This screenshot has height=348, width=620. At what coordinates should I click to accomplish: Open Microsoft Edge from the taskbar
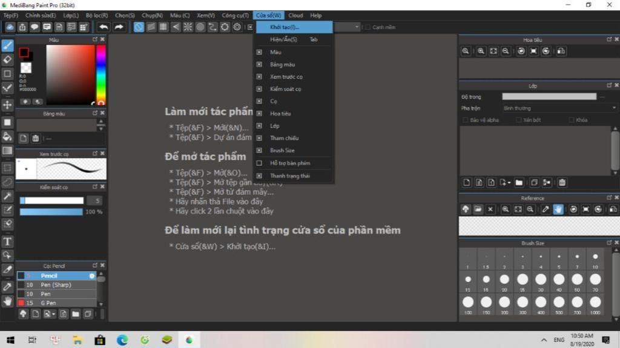tap(122, 340)
